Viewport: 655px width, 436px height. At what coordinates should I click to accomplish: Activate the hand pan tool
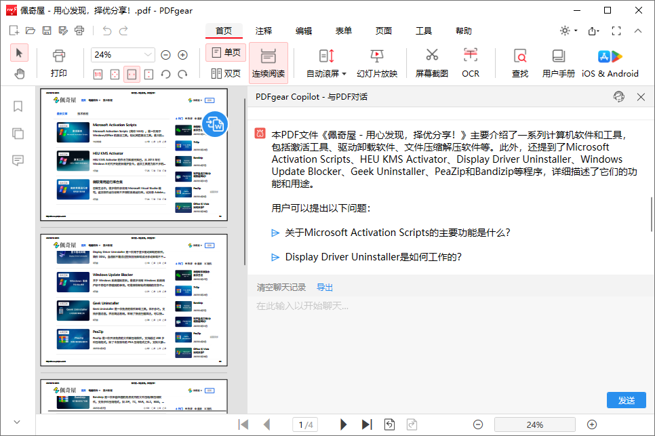[19, 74]
